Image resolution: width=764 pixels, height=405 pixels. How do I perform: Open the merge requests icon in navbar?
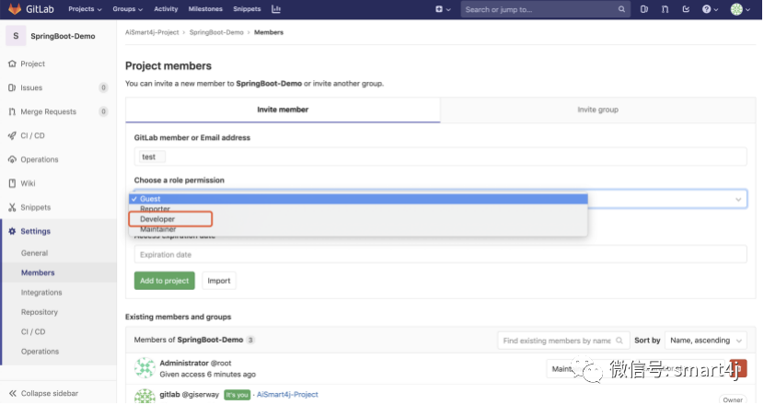click(665, 9)
